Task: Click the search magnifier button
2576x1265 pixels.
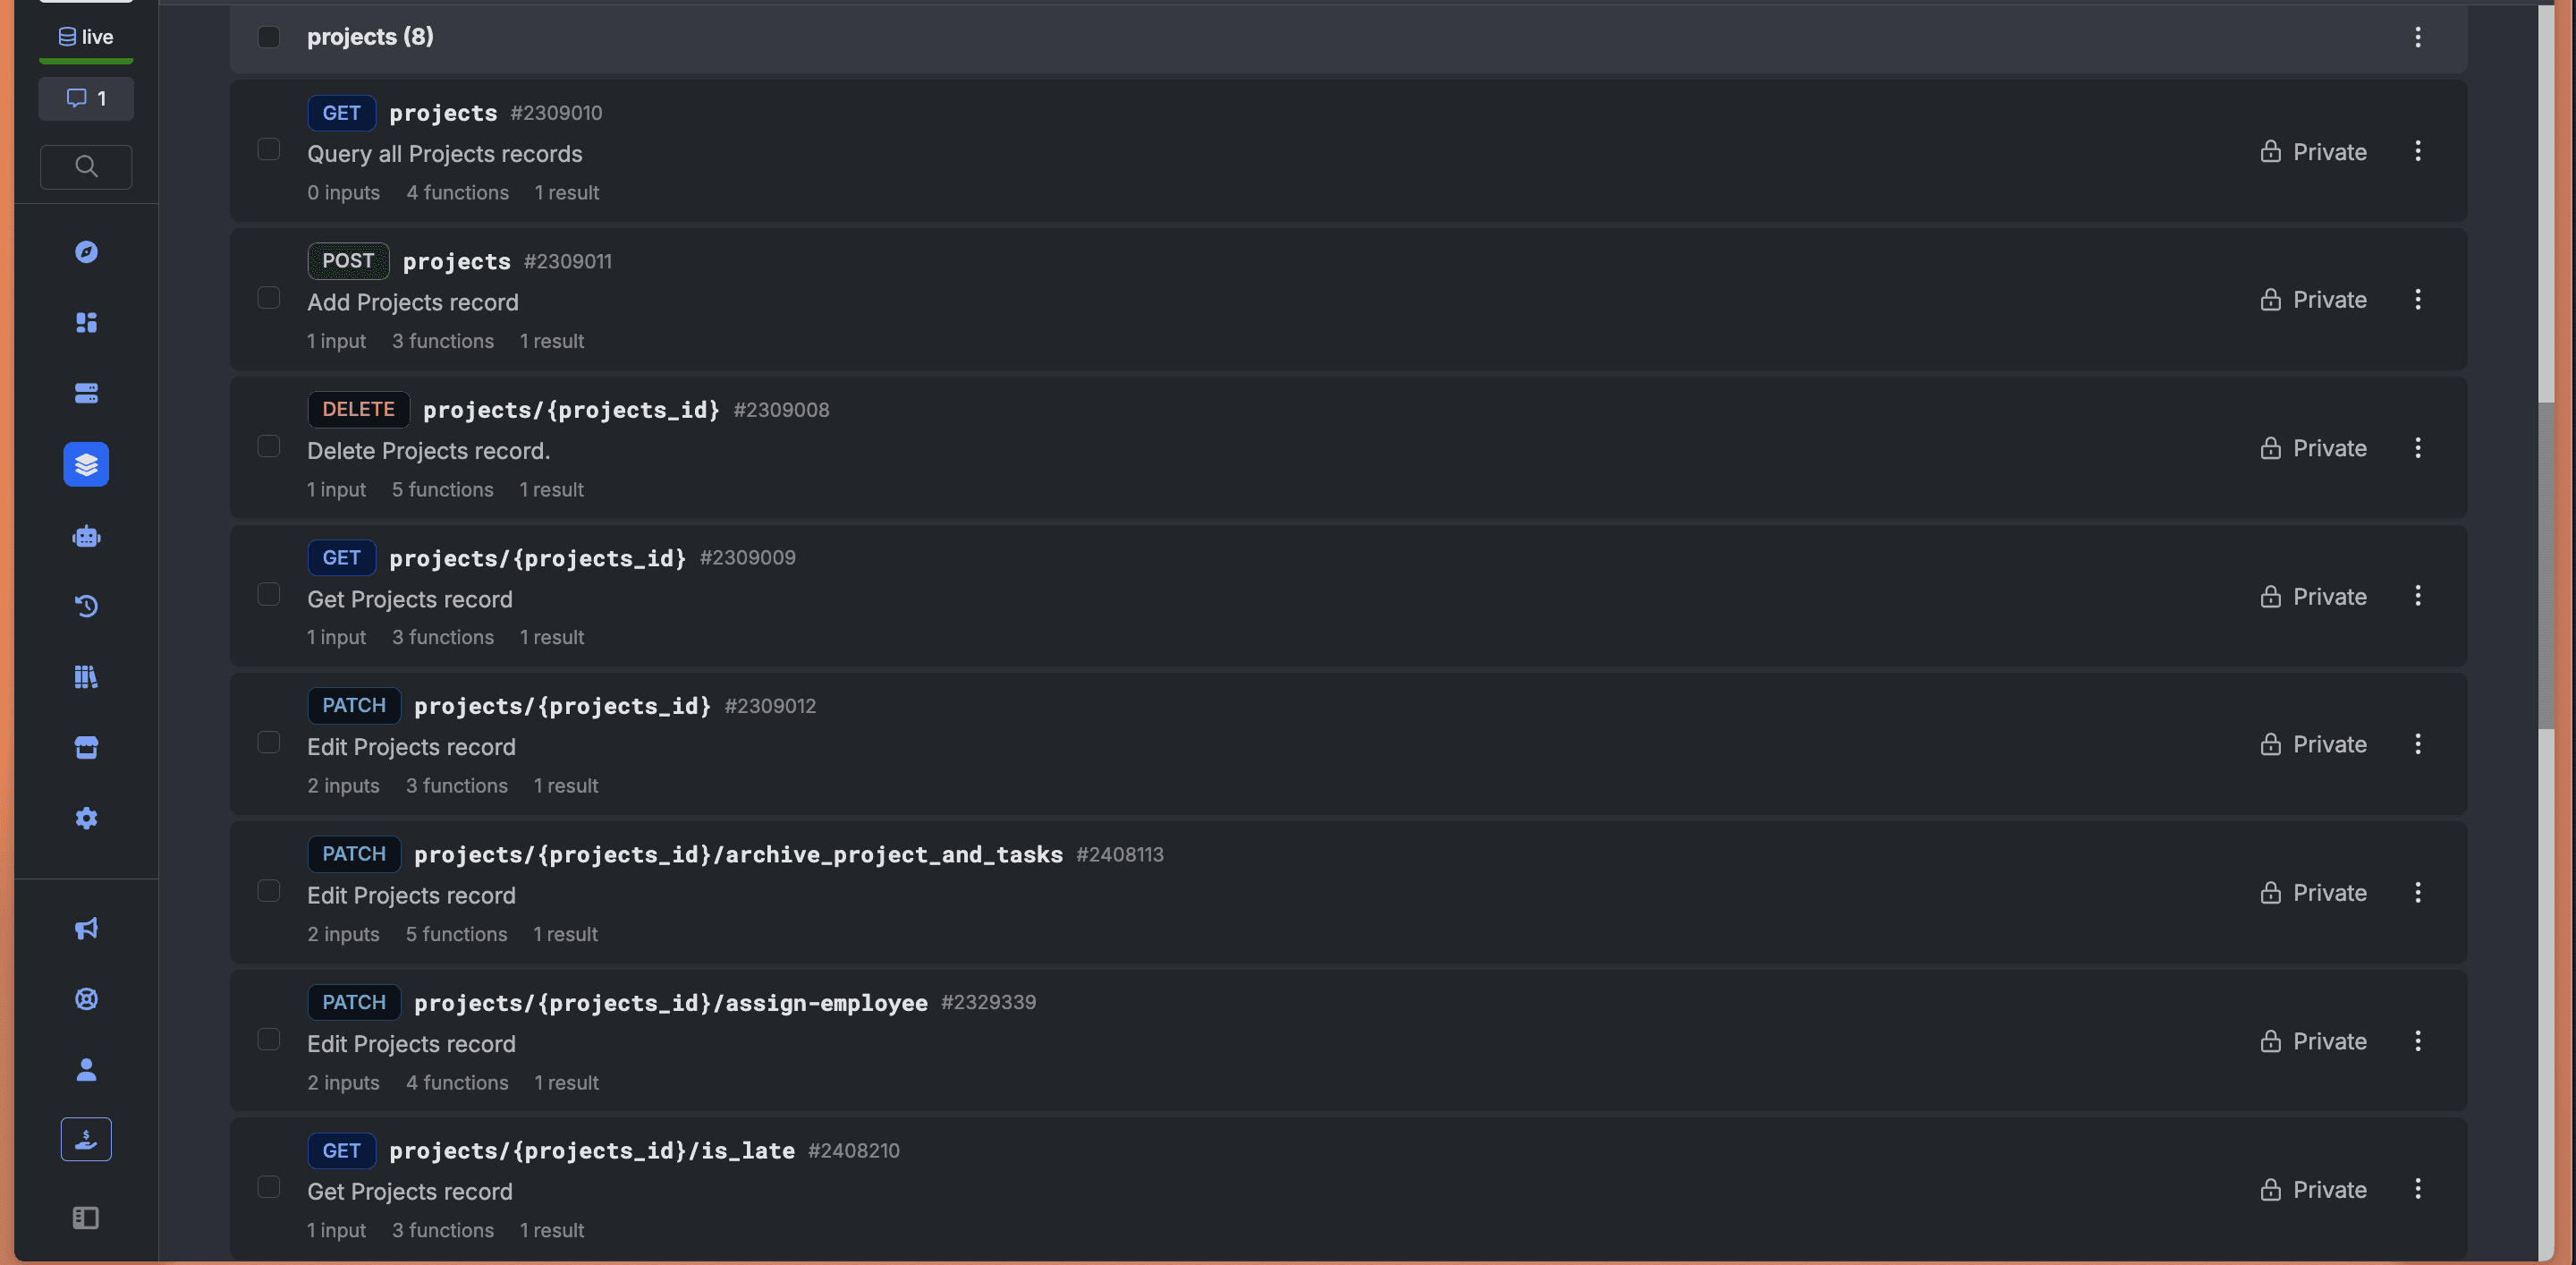Action: point(86,166)
